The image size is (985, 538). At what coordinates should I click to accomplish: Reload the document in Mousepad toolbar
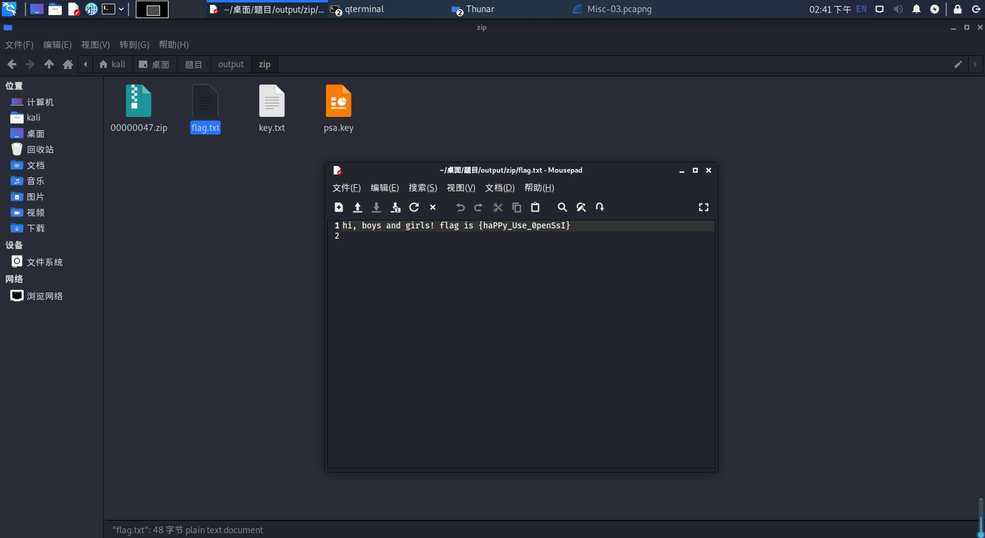[x=414, y=207]
